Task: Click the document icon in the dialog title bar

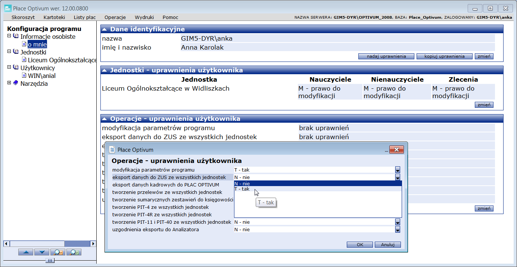Action: point(112,150)
